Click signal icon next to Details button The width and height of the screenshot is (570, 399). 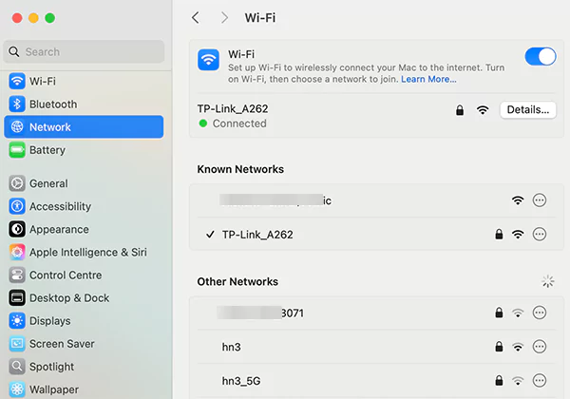pos(483,110)
